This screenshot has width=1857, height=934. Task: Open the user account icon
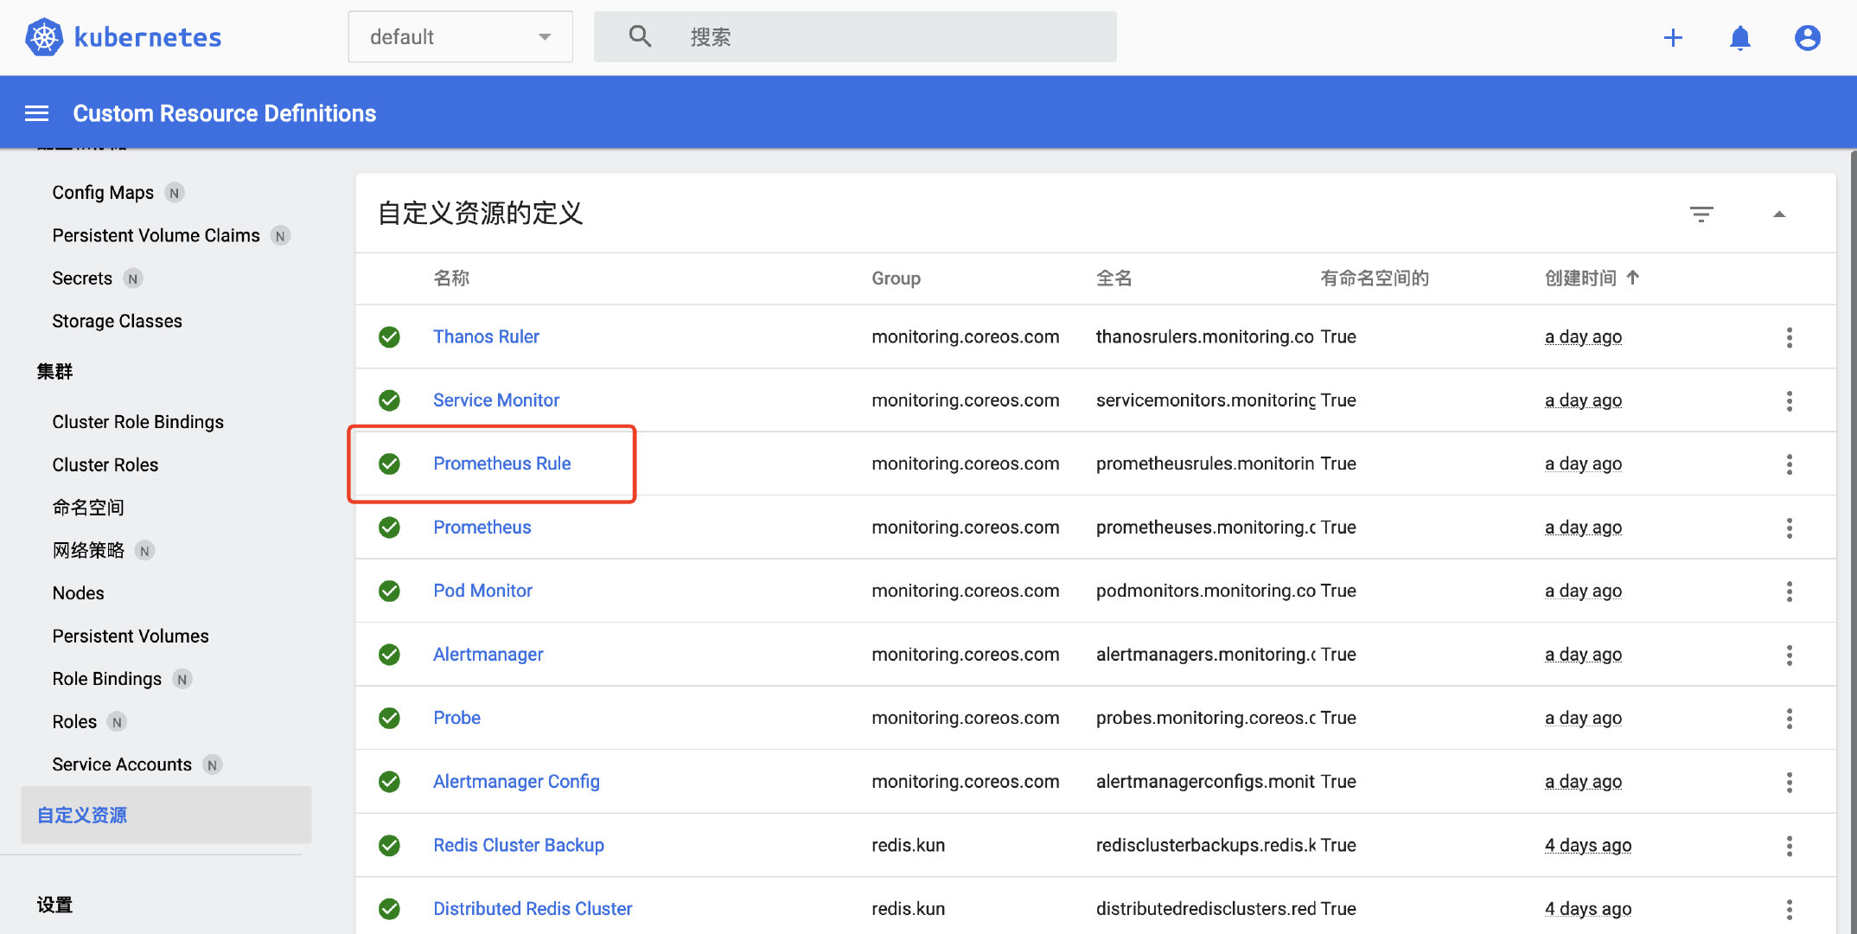coord(1807,37)
